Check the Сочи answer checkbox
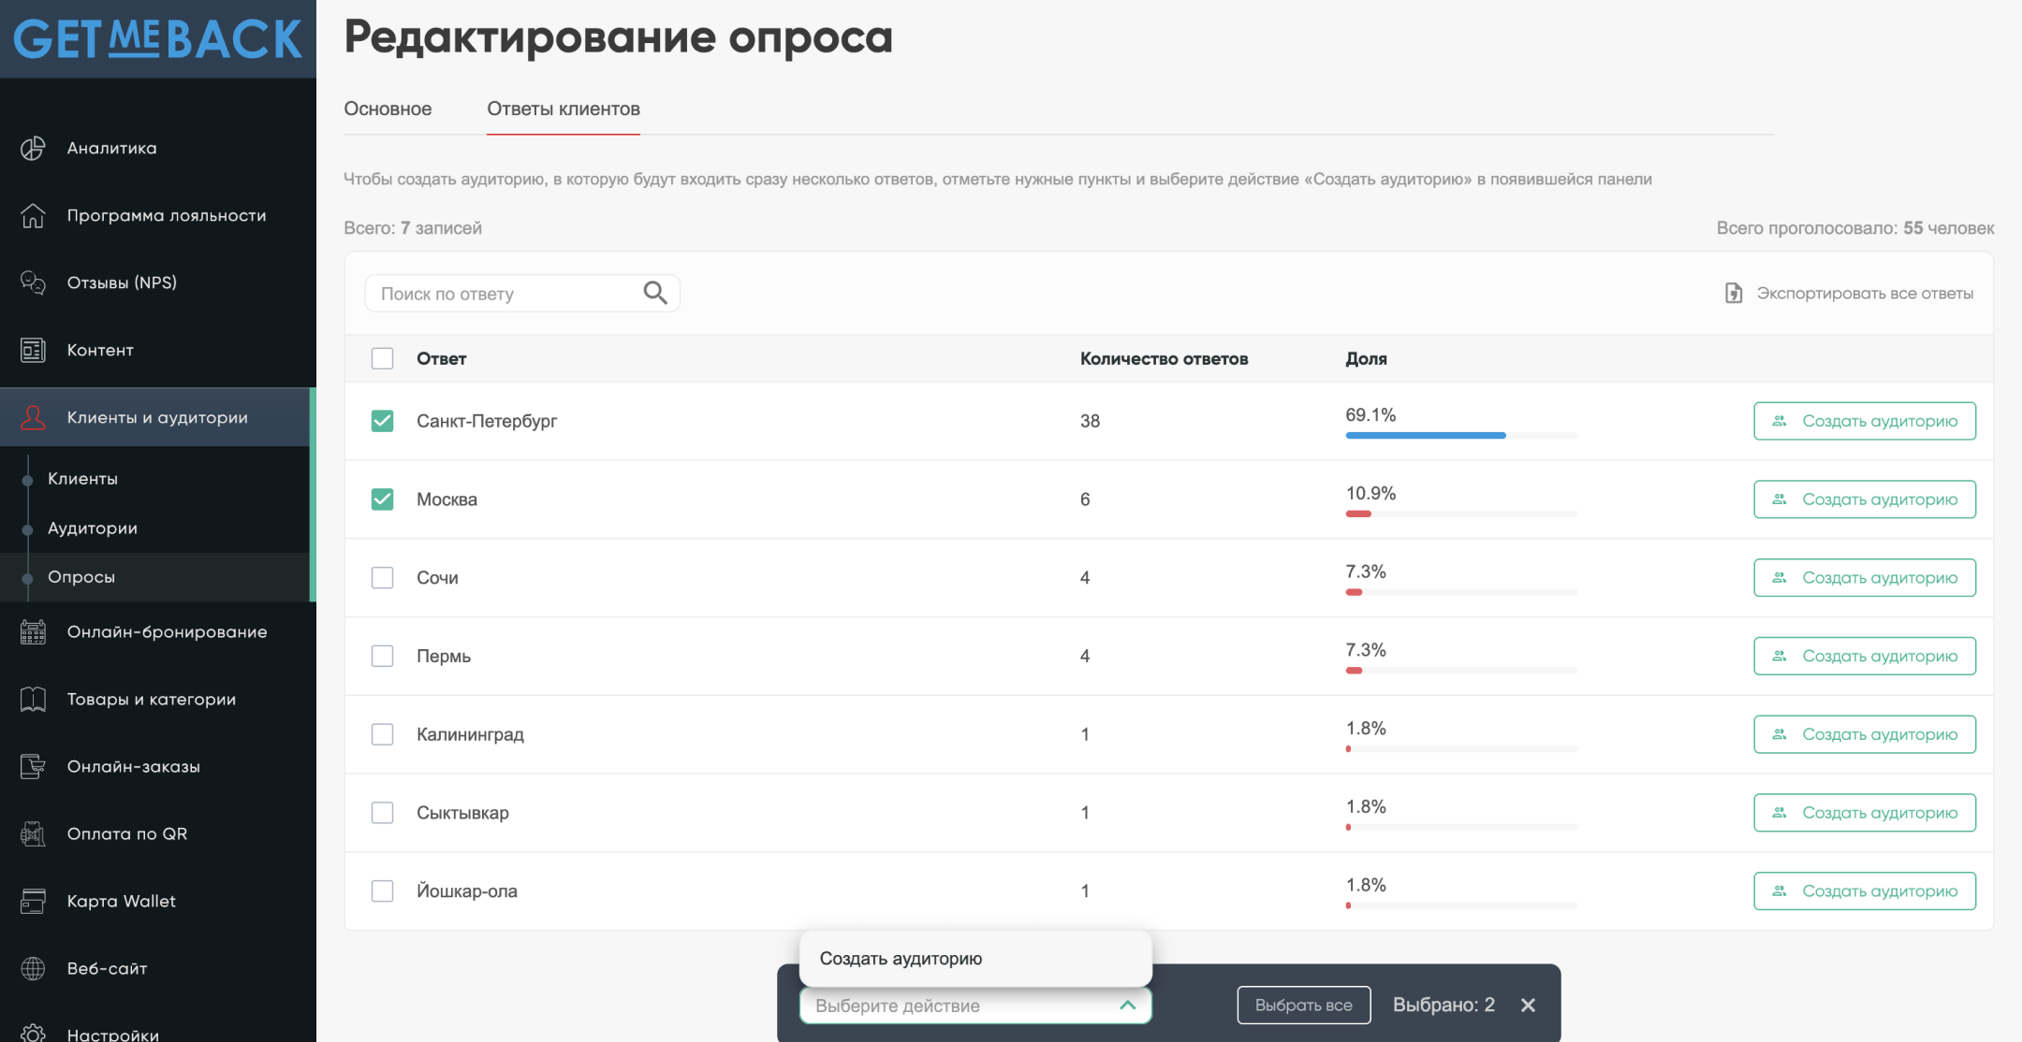 (382, 578)
